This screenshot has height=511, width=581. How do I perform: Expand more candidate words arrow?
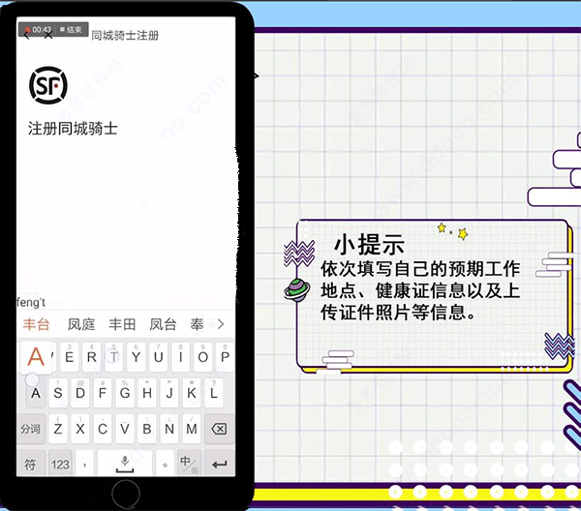[221, 324]
